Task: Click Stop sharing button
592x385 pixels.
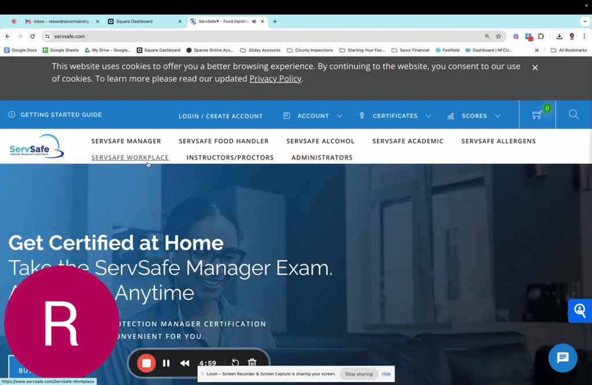Action: 358,374
